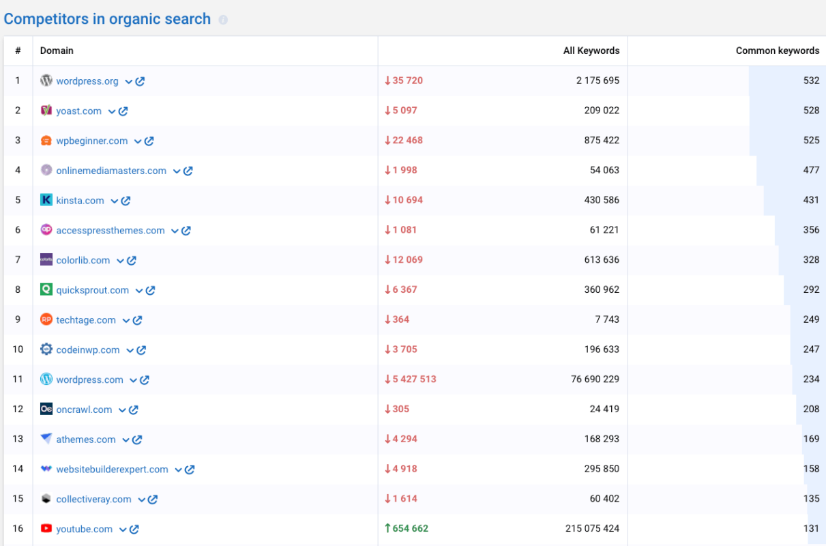Open wordpress.org in a new tab via the external link icon

click(140, 81)
